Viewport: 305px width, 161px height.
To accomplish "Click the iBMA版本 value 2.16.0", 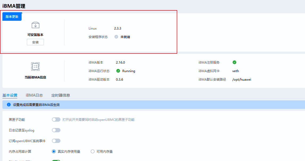I will (120, 63).
